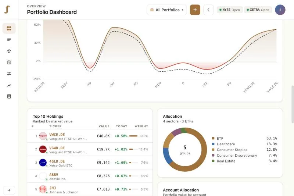Viewport: 294px width, 196px height.
Task: Click the ETF legend label
Action: (220, 138)
